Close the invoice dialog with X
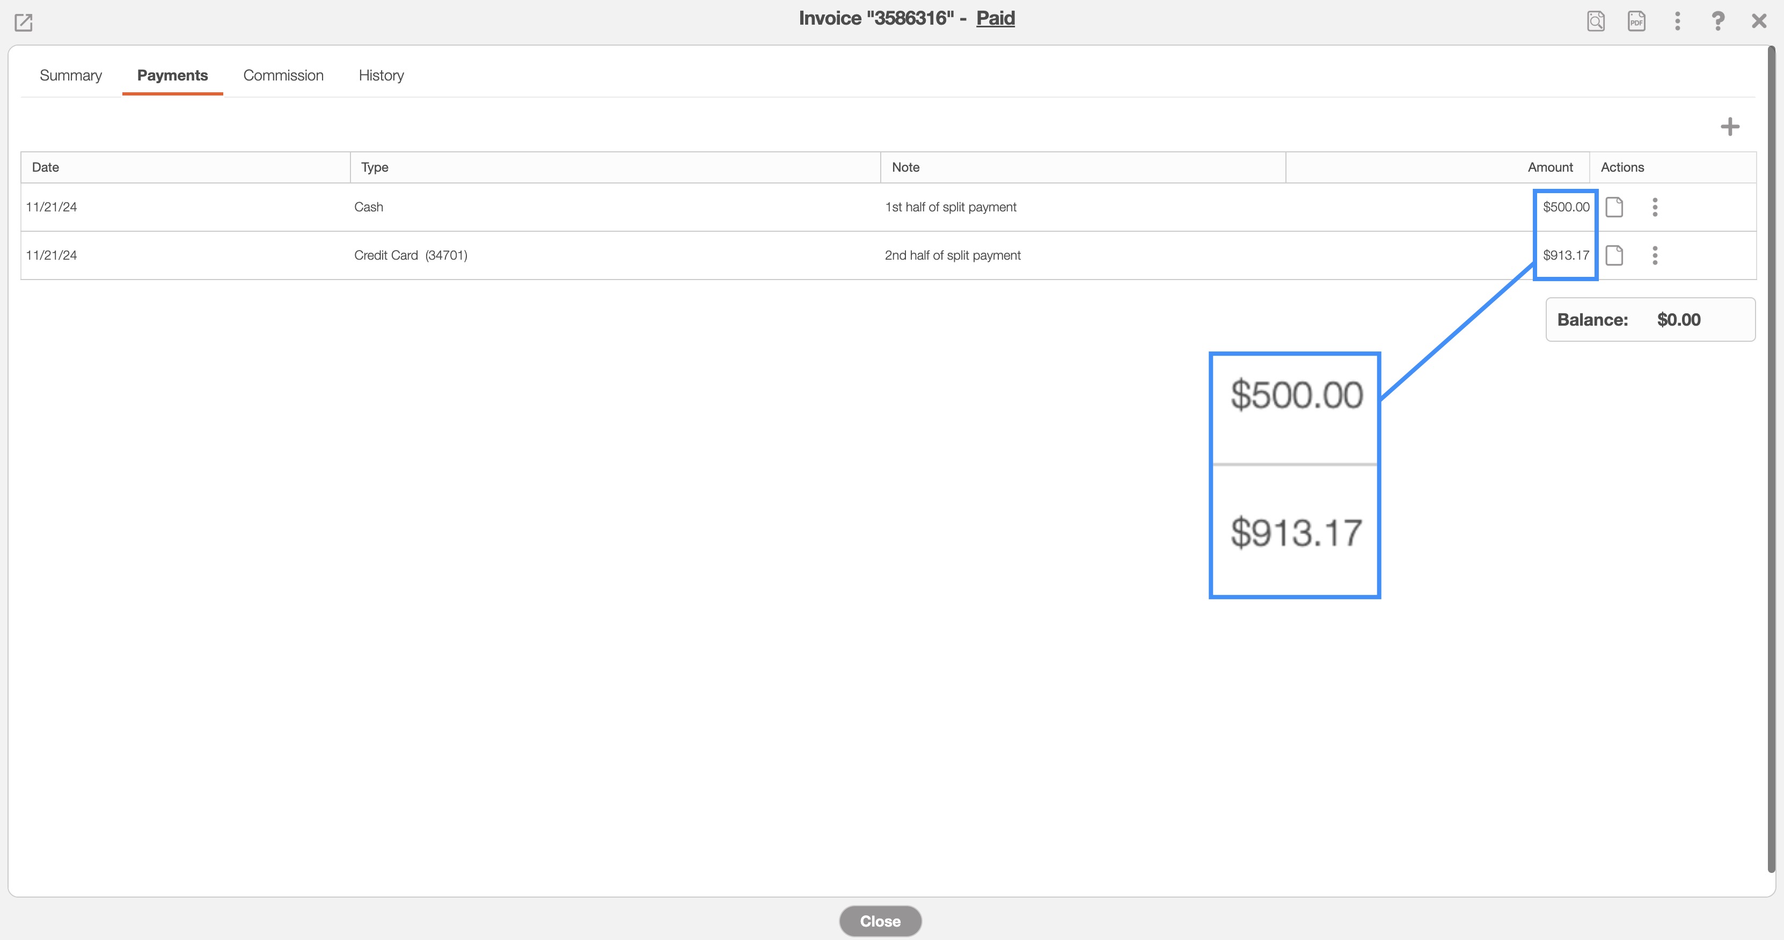Screen dimensions: 1784x940 click(1759, 21)
